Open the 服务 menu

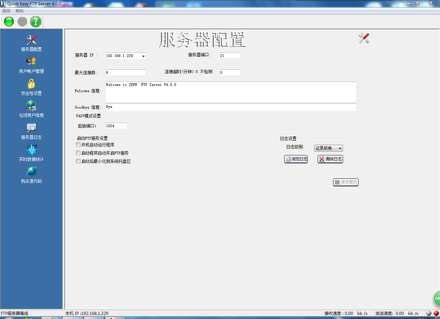click(x=7, y=11)
